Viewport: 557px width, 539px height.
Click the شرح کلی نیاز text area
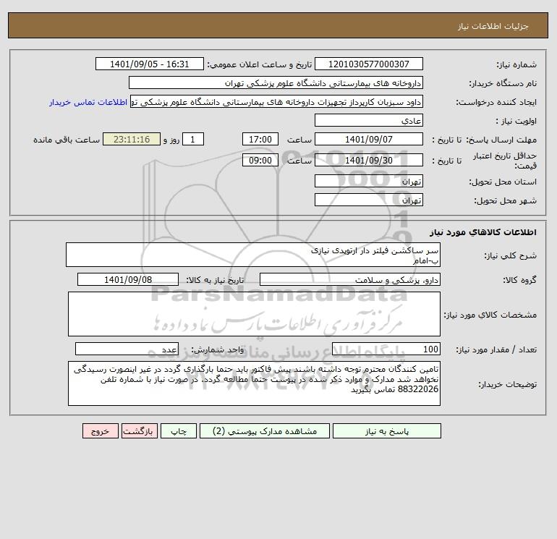[253, 255]
